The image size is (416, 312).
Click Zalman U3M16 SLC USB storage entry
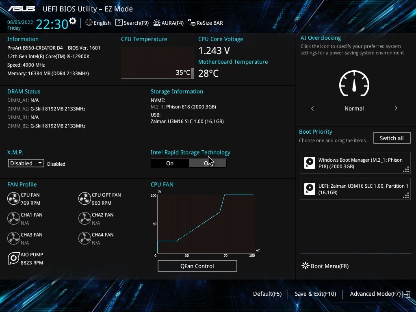pos(187,121)
